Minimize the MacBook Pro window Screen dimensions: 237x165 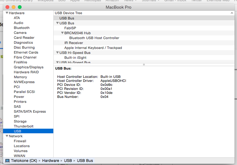[14, 7]
